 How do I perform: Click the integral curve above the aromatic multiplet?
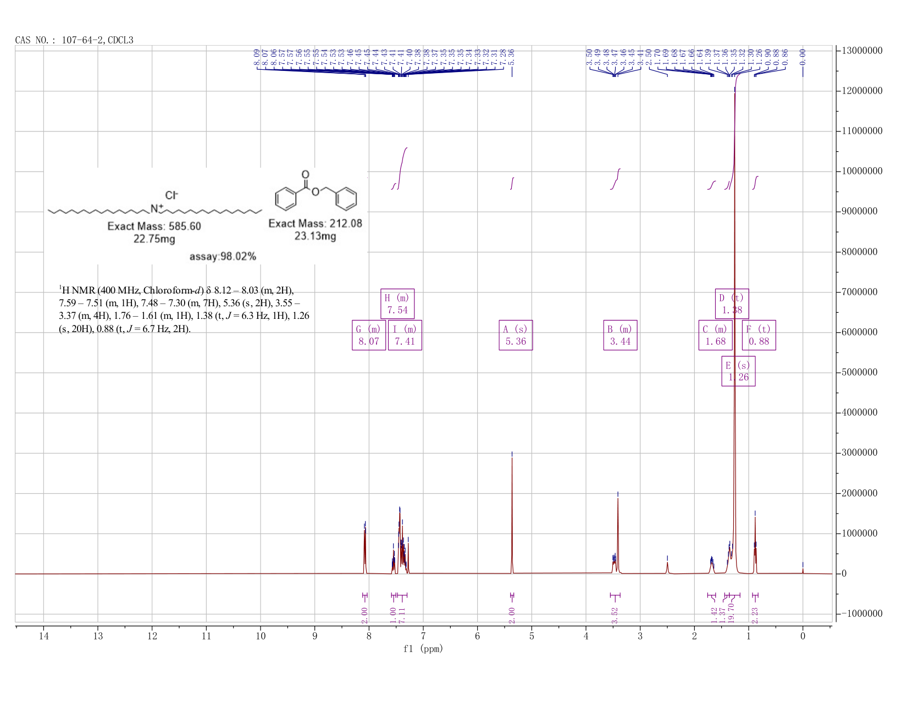click(402, 168)
